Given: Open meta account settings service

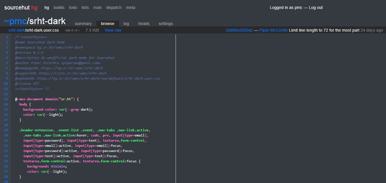Looking at the screenshot, I should tap(131, 7).
